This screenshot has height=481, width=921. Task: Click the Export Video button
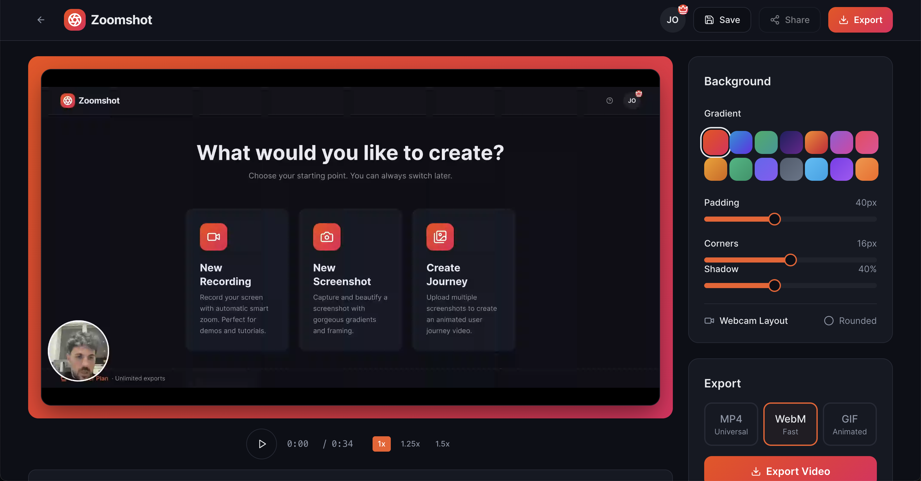[790, 471]
